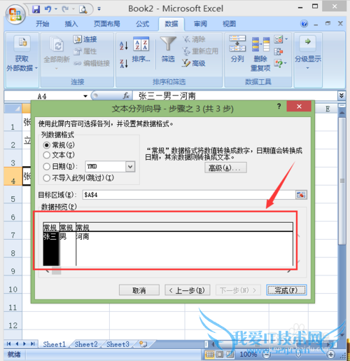Open the Name Box dropdown arrow

pyautogui.click(x=85, y=96)
